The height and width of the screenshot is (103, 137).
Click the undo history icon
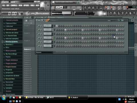(x=111, y=13)
